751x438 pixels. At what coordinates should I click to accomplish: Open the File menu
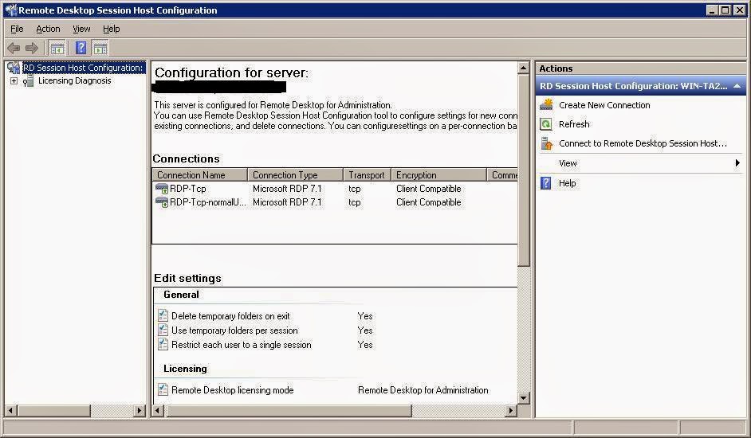17,29
